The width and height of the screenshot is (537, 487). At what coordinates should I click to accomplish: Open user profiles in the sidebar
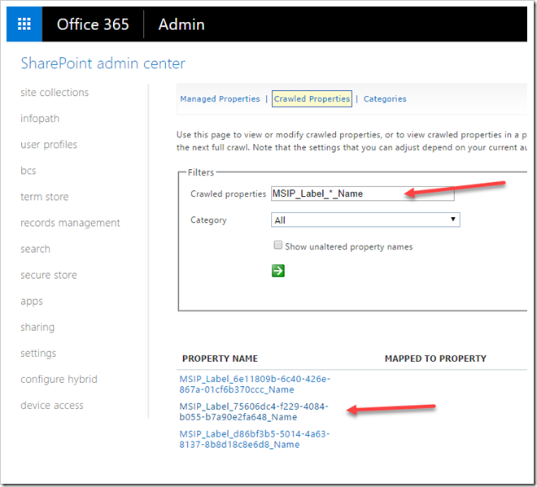(x=49, y=145)
